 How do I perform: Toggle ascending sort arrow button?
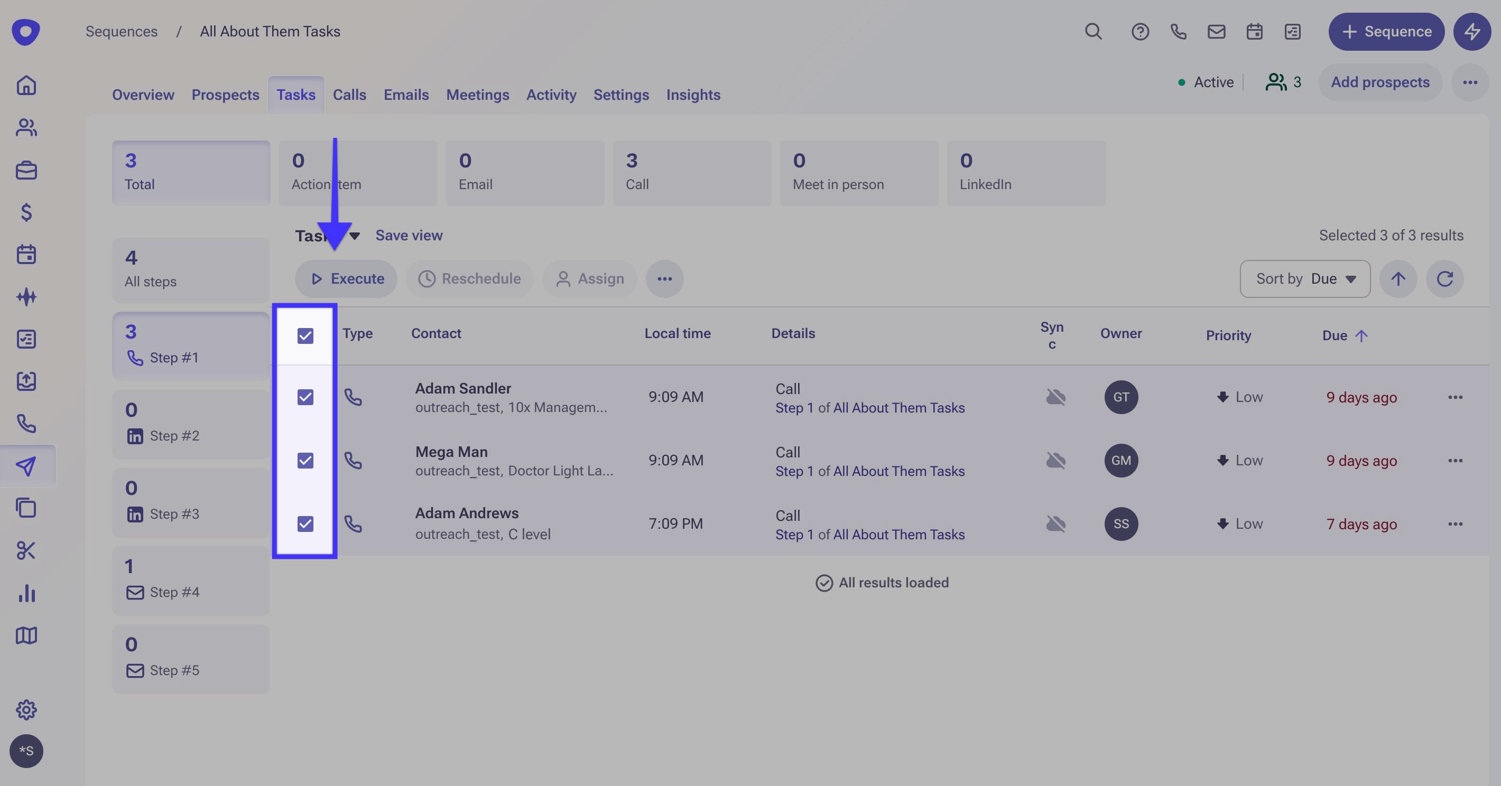click(x=1398, y=279)
